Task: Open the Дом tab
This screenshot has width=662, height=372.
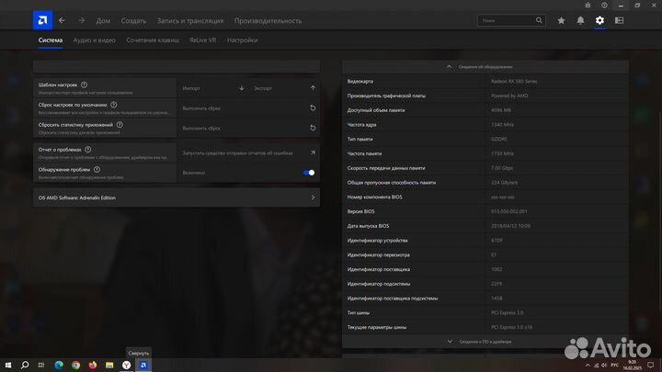Action: (x=103, y=20)
